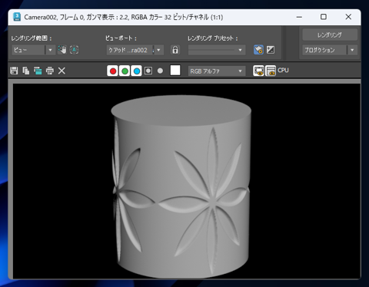Minimize the rendered frame window

(299, 17)
